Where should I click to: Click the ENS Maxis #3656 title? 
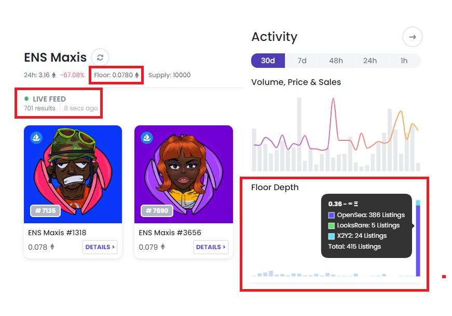170,233
